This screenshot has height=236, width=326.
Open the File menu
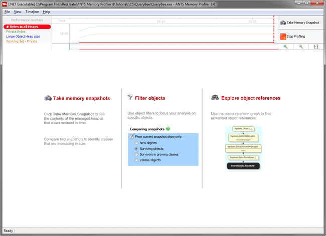[x=7, y=11]
